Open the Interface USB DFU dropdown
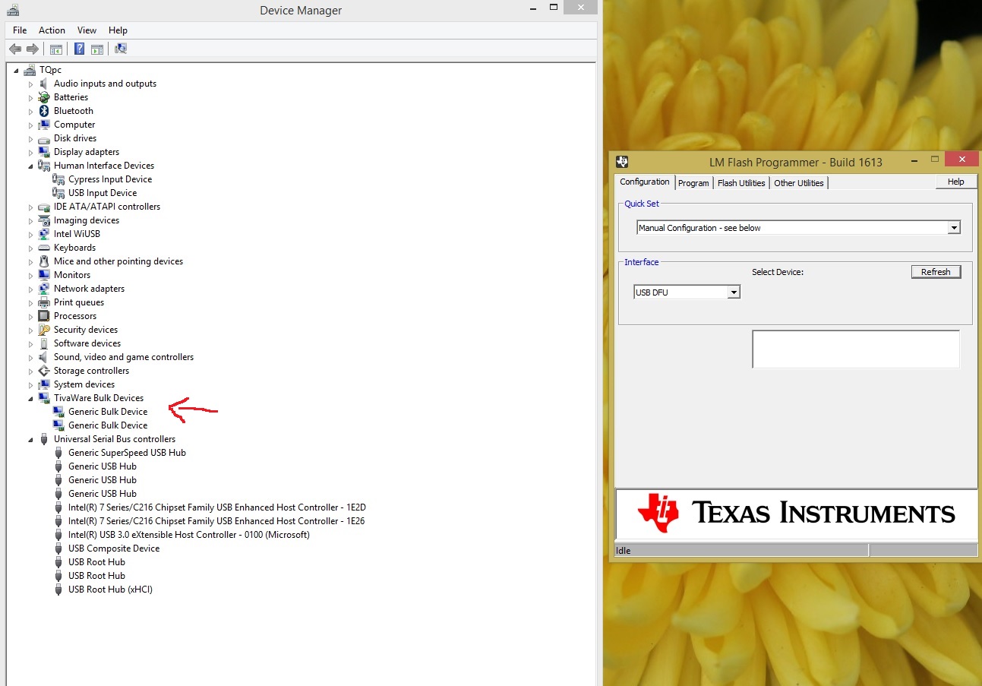The height and width of the screenshot is (686, 982). pyautogui.click(x=734, y=292)
